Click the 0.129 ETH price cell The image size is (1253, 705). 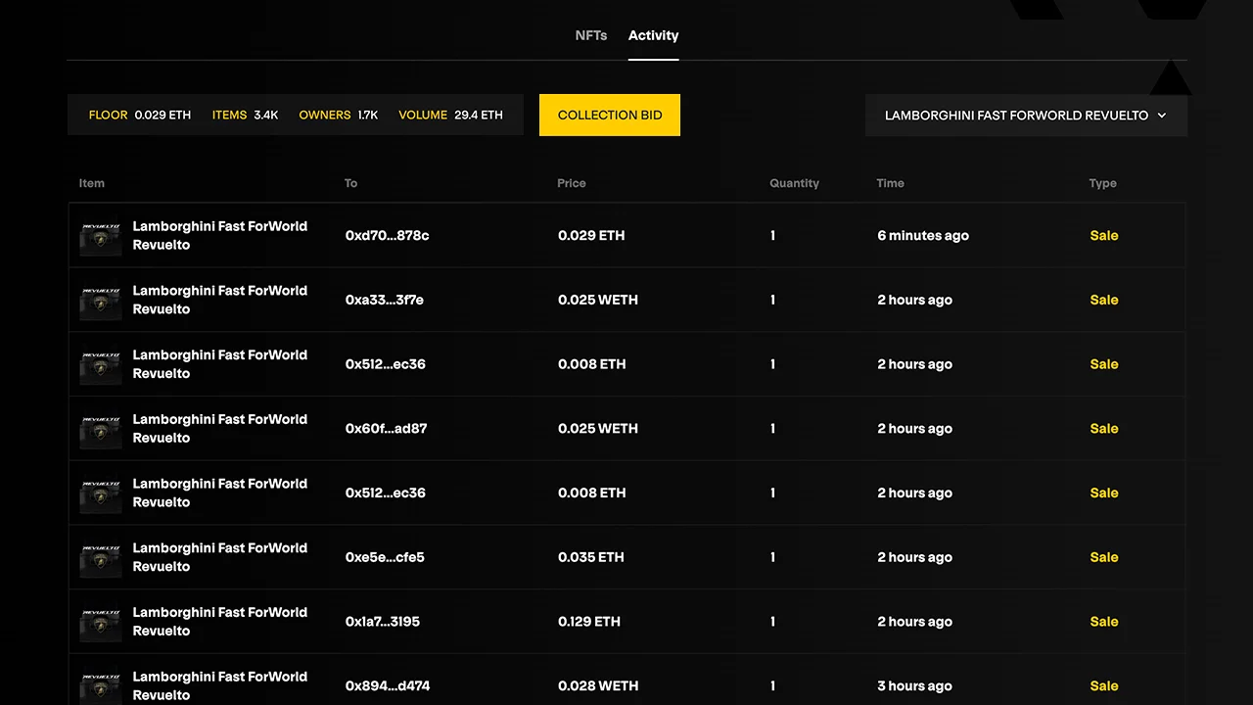[x=589, y=622]
